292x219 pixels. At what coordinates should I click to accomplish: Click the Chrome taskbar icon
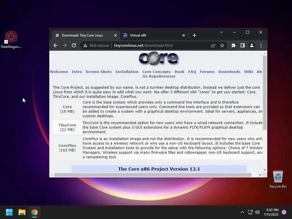35,212
